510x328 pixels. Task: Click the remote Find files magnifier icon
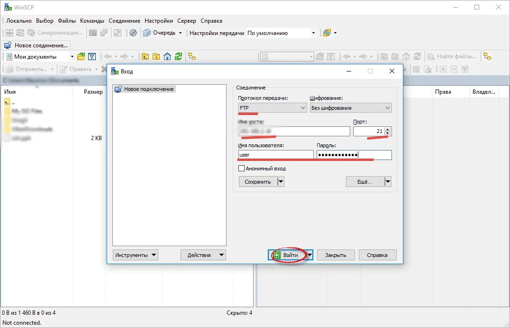click(431, 56)
